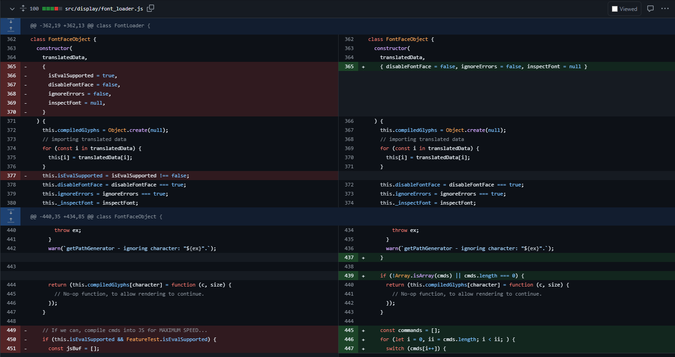
Task: Open the src/display/font_loader.js file link
Action: coord(104,9)
